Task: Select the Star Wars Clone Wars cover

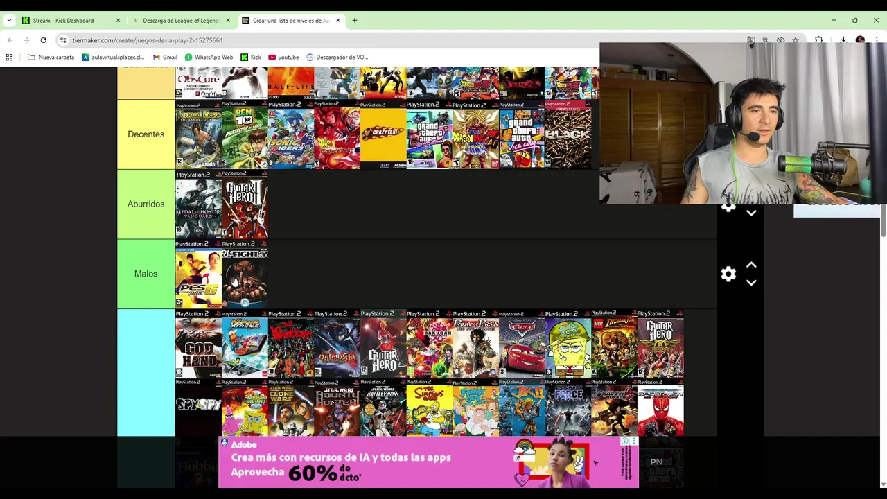Action: coord(291,408)
